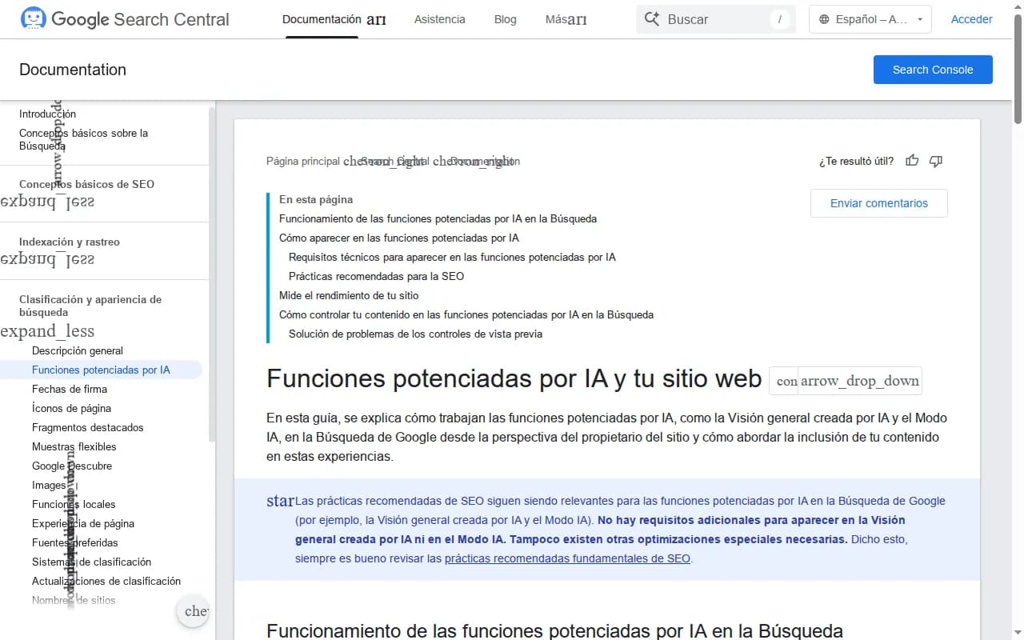Rate the page helpful with thumbs up
The image size is (1024, 640).
[x=912, y=160]
